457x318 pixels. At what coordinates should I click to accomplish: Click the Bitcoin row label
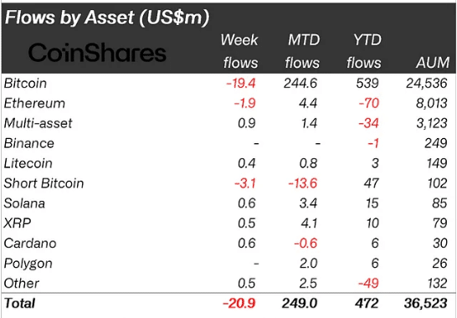pyautogui.click(x=25, y=84)
